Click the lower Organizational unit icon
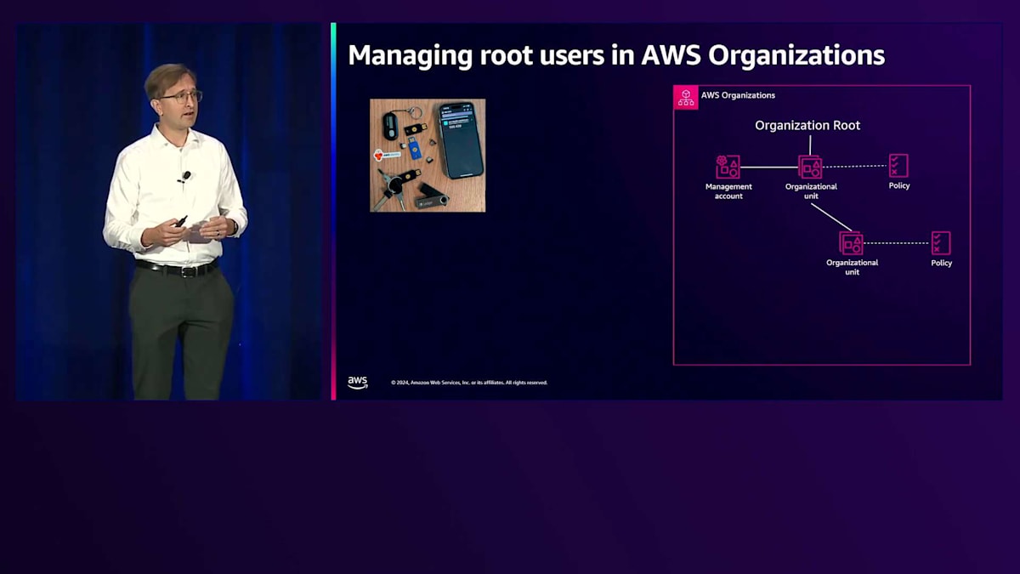Screen dimensions: 1020x574 [851, 243]
